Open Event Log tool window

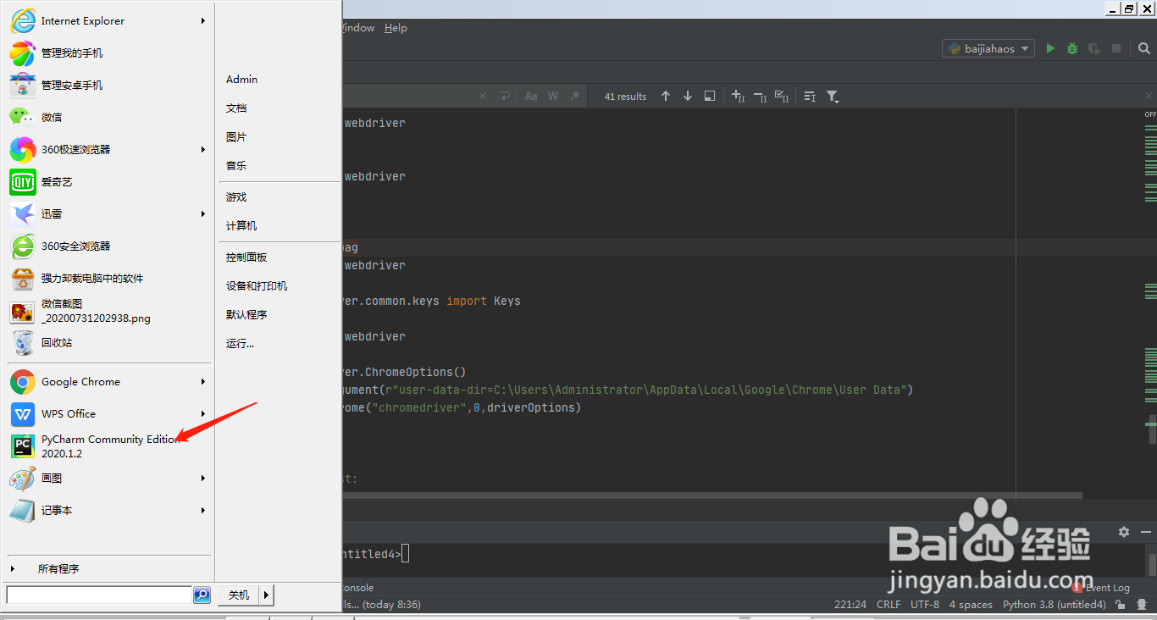pyautogui.click(x=1100, y=587)
